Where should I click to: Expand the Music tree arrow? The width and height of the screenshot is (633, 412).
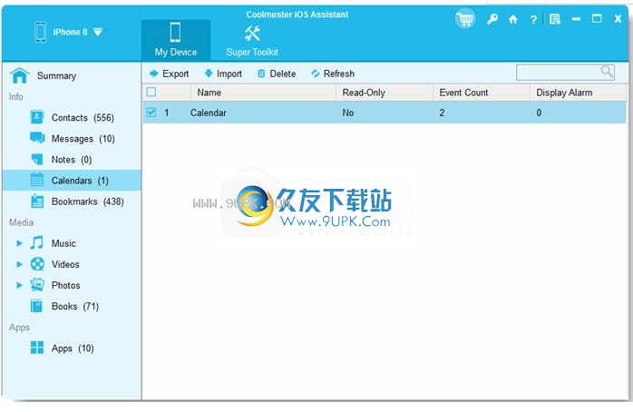pyautogui.click(x=19, y=243)
